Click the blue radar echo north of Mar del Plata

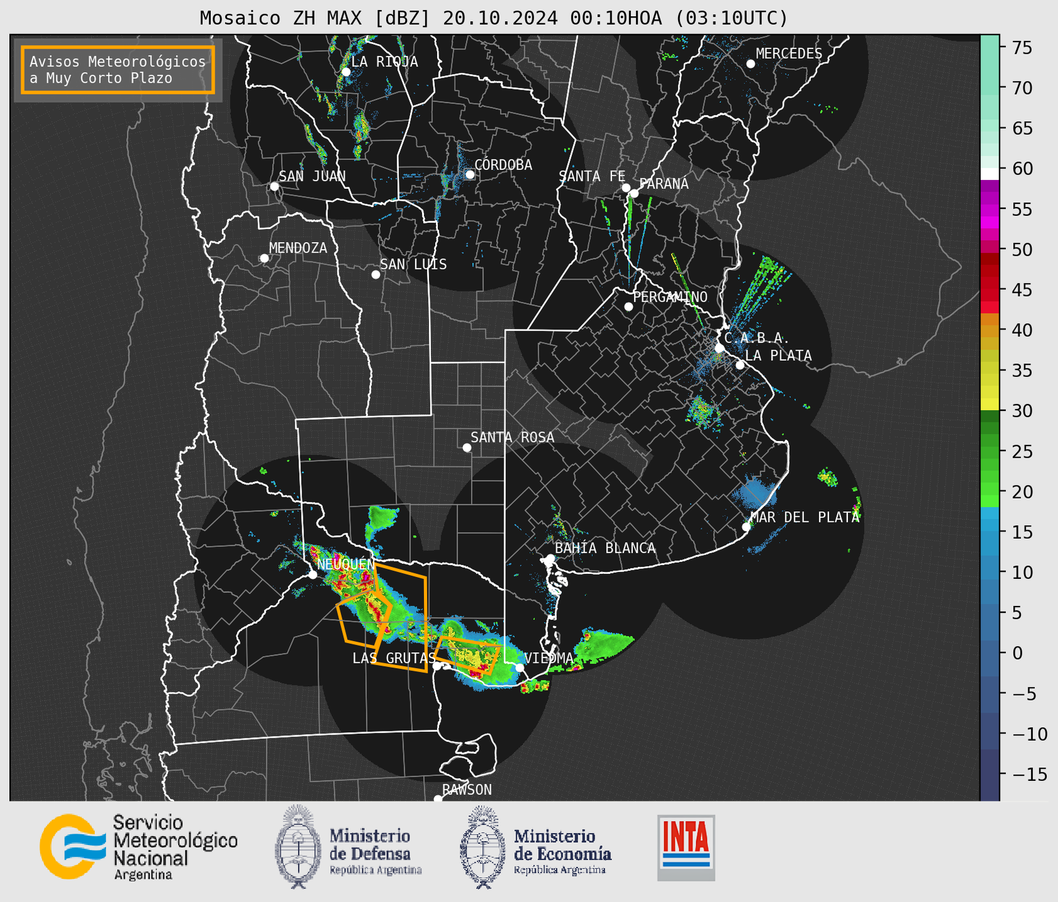[755, 492]
